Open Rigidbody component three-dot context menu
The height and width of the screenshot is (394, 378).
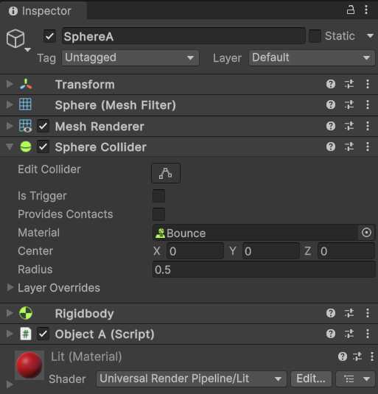coord(368,313)
